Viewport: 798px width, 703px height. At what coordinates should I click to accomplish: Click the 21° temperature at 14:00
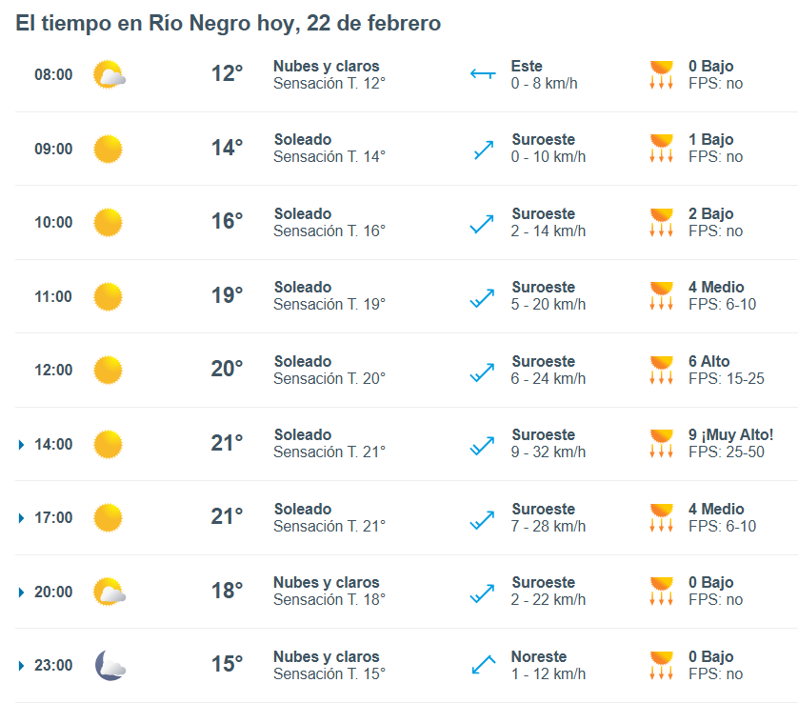click(227, 443)
